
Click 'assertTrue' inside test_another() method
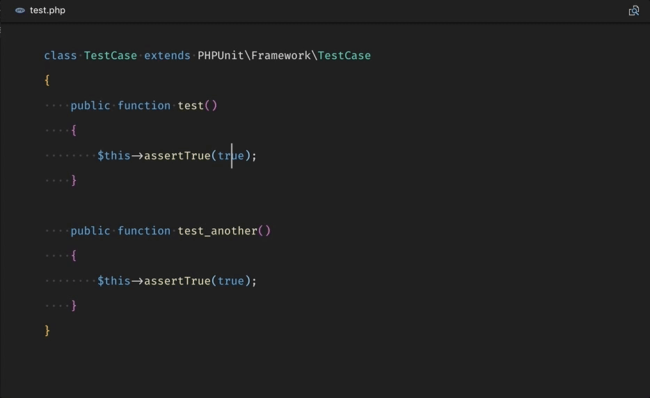pos(177,281)
